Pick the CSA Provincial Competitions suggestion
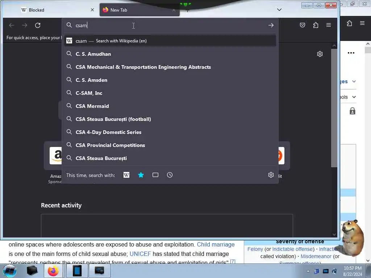371x278 pixels. (170, 145)
